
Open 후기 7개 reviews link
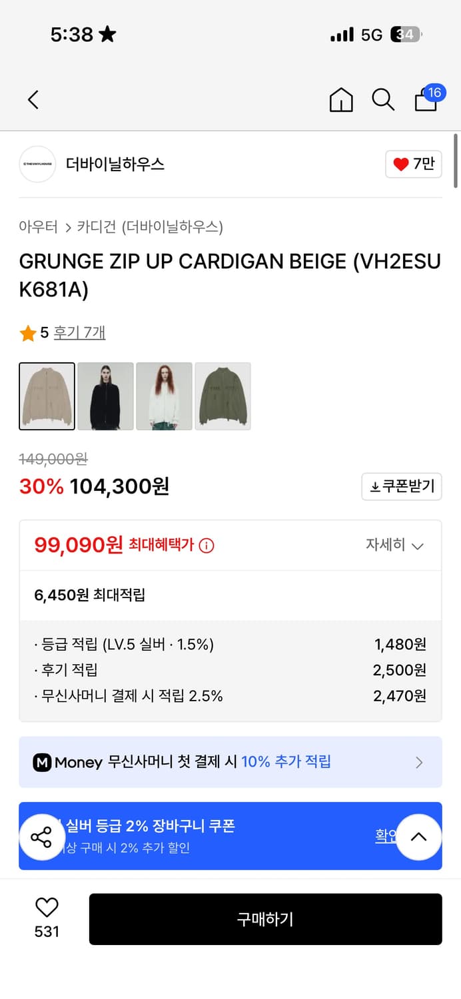[79, 332]
